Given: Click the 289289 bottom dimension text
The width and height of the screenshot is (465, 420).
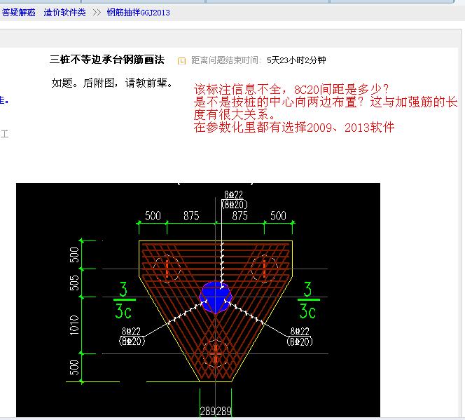Looking at the screenshot, I should [x=216, y=411].
